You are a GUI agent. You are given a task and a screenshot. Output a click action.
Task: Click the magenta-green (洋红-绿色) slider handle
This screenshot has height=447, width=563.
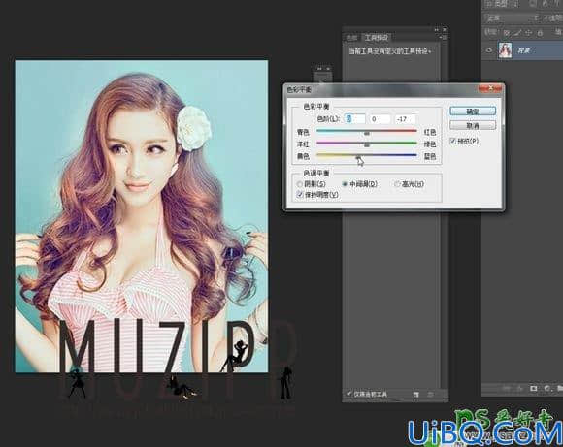pos(367,145)
